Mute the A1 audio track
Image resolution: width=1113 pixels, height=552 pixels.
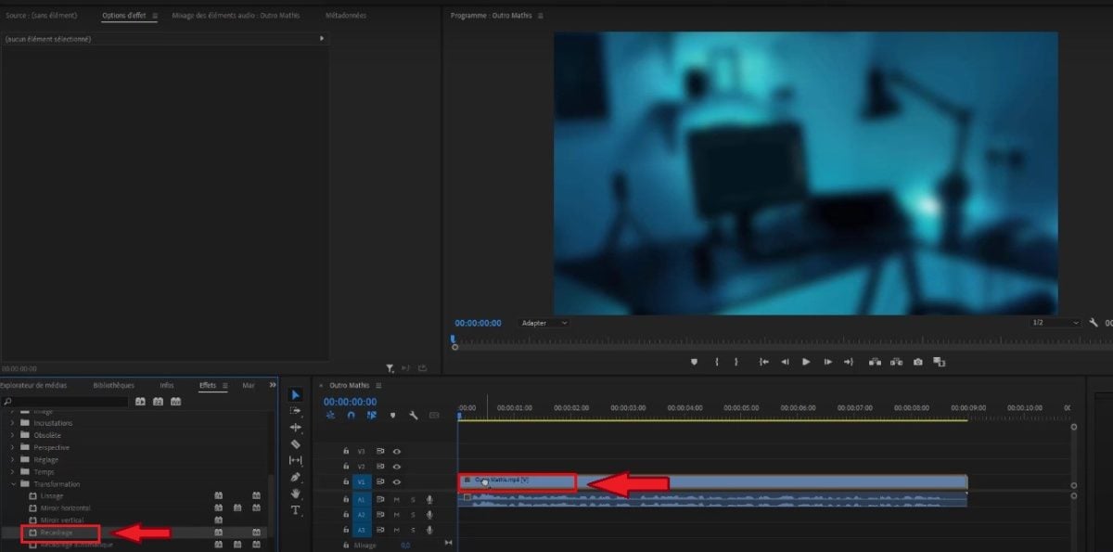[x=396, y=500]
